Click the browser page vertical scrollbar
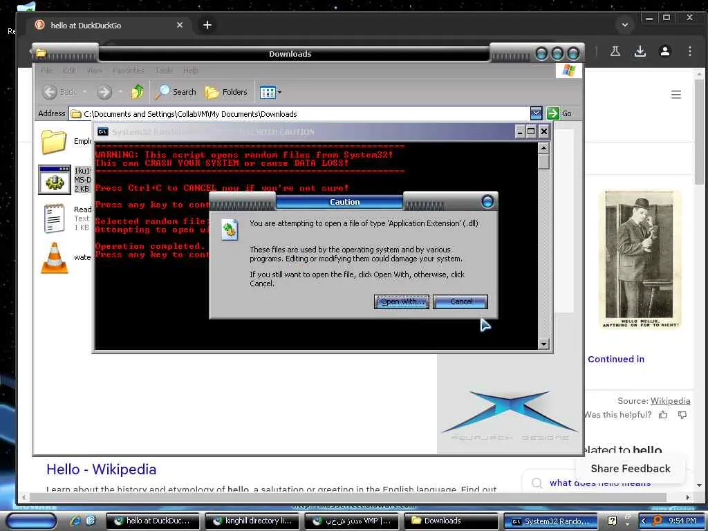This screenshot has height=531, width=708. tap(699, 131)
